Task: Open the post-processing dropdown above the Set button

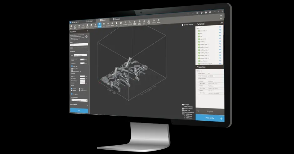Action: (79, 101)
